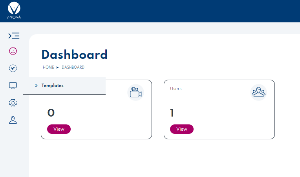Click the count 1 in Users card
This screenshot has width=300, height=177.
click(172, 113)
